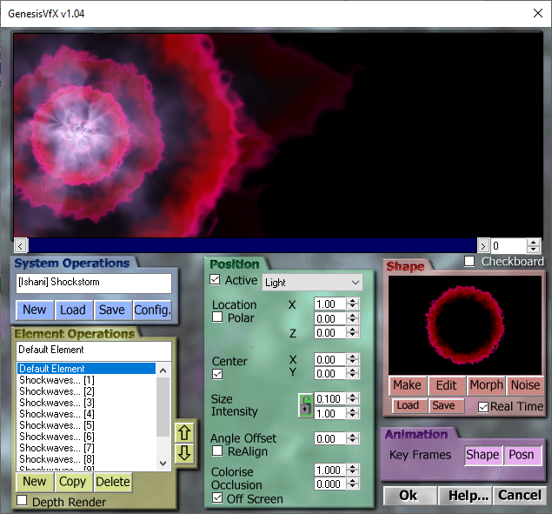Select Default Element in the list
Viewport: 552px width, 514px height.
[x=86, y=369]
